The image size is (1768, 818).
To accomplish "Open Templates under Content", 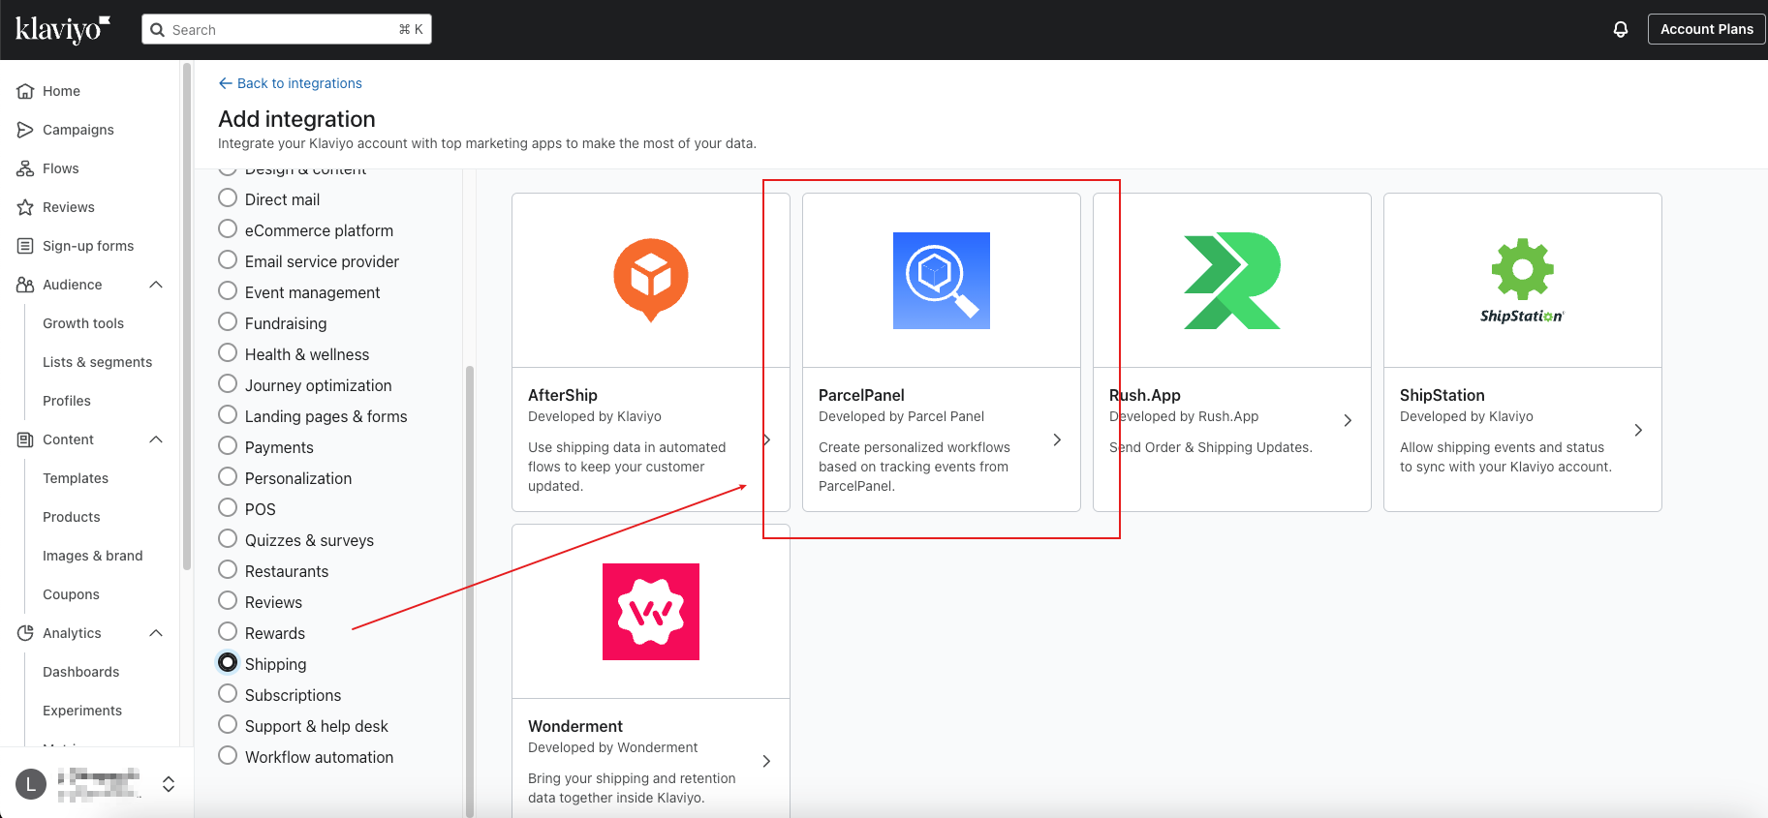I will click(x=76, y=478).
